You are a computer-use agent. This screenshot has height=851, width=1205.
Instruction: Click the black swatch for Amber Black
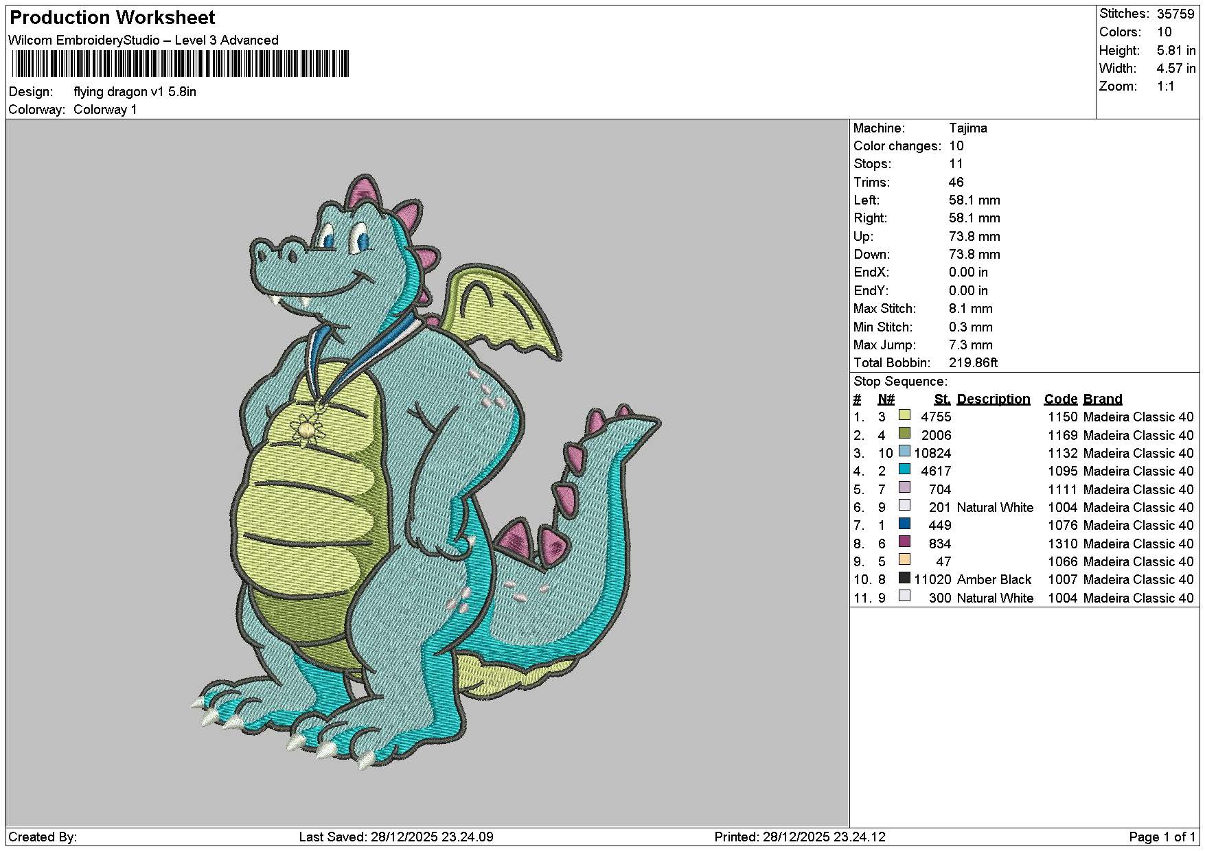904,578
